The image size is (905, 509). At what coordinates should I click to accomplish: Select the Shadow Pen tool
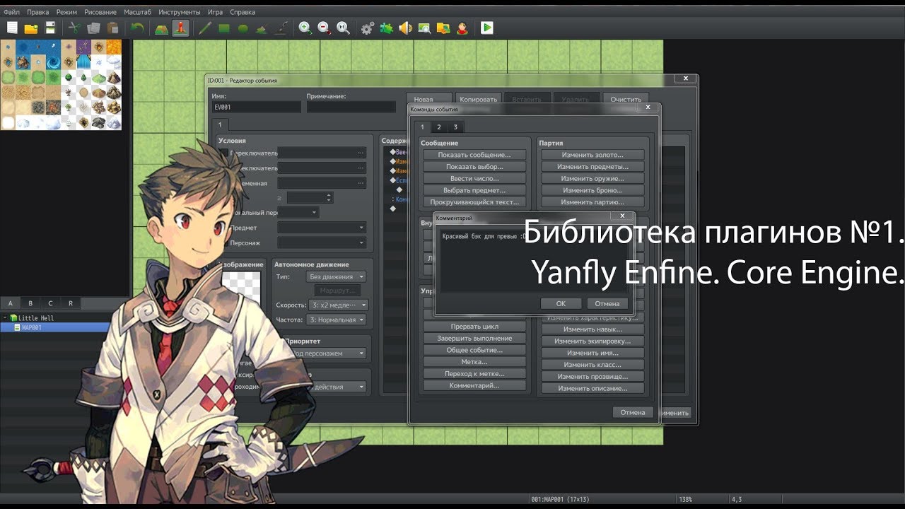click(x=281, y=28)
